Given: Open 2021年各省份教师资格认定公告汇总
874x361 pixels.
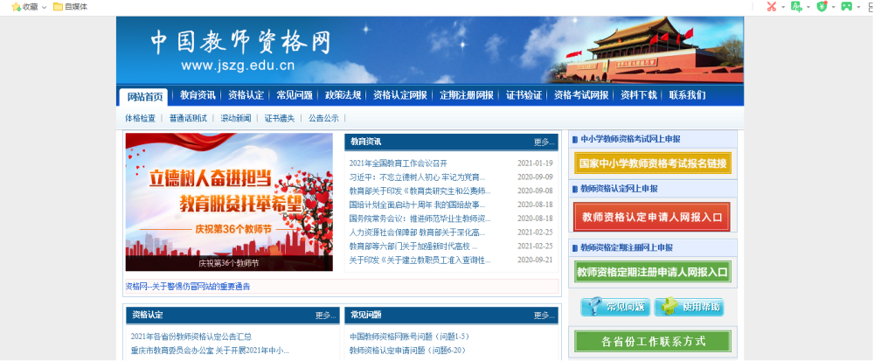Looking at the screenshot, I should pyautogui.click(x=191, y=337).
